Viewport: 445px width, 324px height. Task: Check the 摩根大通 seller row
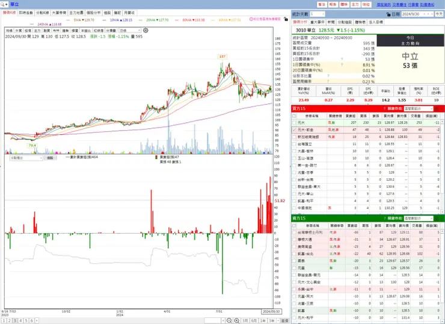294,240
